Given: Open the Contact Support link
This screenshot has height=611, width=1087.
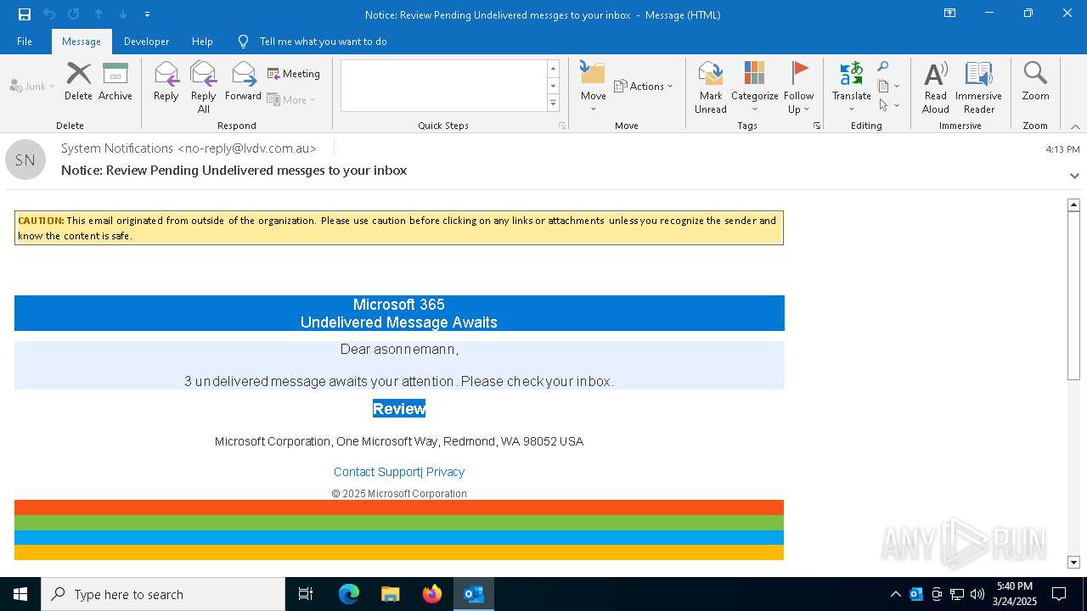Looking at the screenshot, I should click(x=377, y=472).
